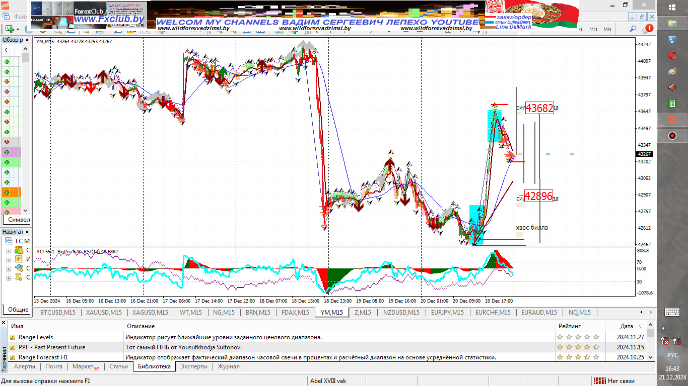Viewport: 688px width, 386px height.
Task: Open File Explorer from the taskbar
Action: pos(672,23)
